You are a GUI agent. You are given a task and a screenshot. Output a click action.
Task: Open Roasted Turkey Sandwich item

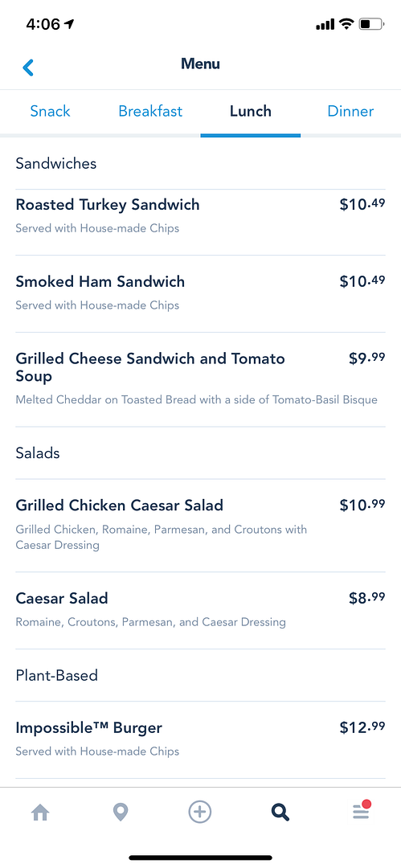201,216
